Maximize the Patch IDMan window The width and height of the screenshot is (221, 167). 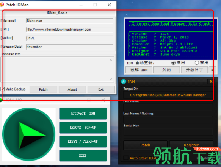click(x=95, y=5)
